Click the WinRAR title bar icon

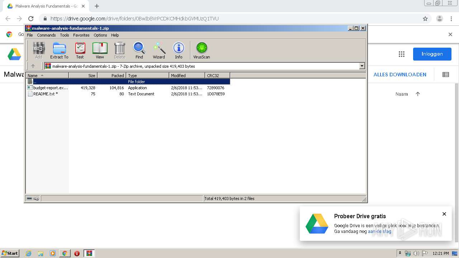(29, 28)
